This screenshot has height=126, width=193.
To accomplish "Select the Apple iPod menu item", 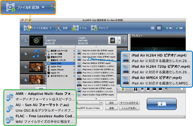I will (x=61, y=67).
